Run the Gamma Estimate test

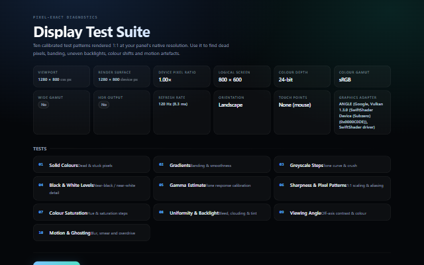pos(212,188)
